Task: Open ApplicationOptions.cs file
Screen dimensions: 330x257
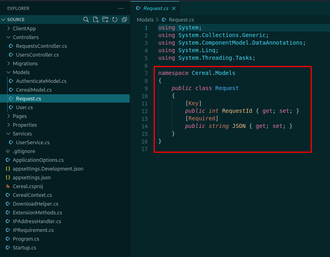Action: (x=65, y=160)
